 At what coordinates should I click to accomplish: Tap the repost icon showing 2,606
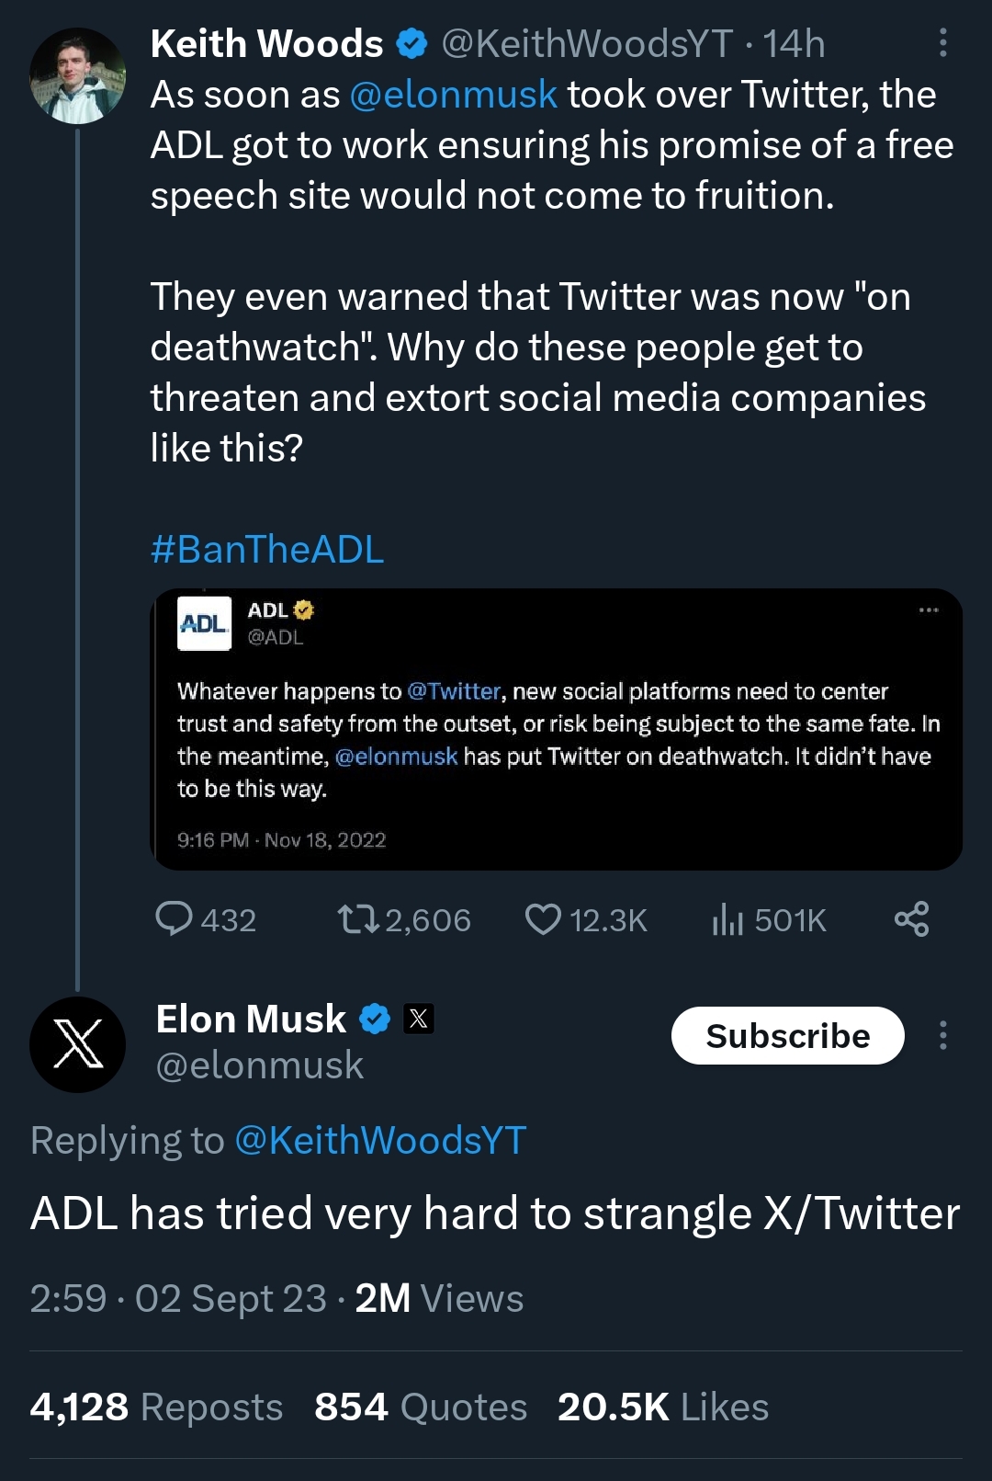[x=358, y=918]
